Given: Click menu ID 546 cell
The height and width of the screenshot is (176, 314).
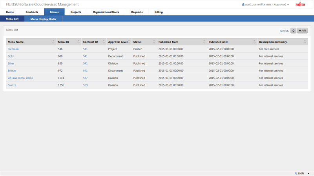Looking at the screenshot, I should (x=60, y=49).
